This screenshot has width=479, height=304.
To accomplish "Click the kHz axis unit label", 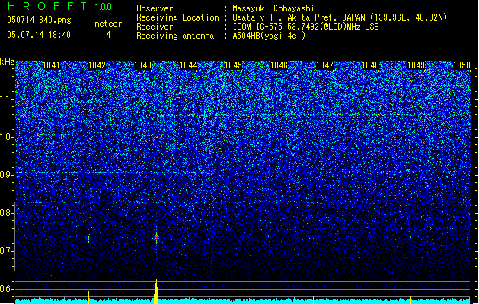I will click(x=7, y=62).
